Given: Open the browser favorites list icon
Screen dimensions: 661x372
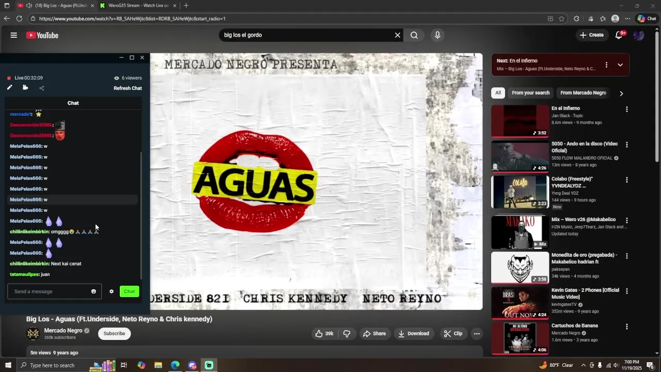Looking at the screenshot, I should point(603,19).
